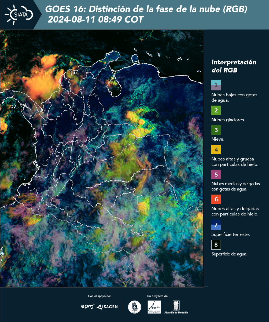Screen dimensions: 269x322
Task: Click the label 'Nubes altas y gruesa con particulas de hielo.'
Action: click(x=235, y=162)
